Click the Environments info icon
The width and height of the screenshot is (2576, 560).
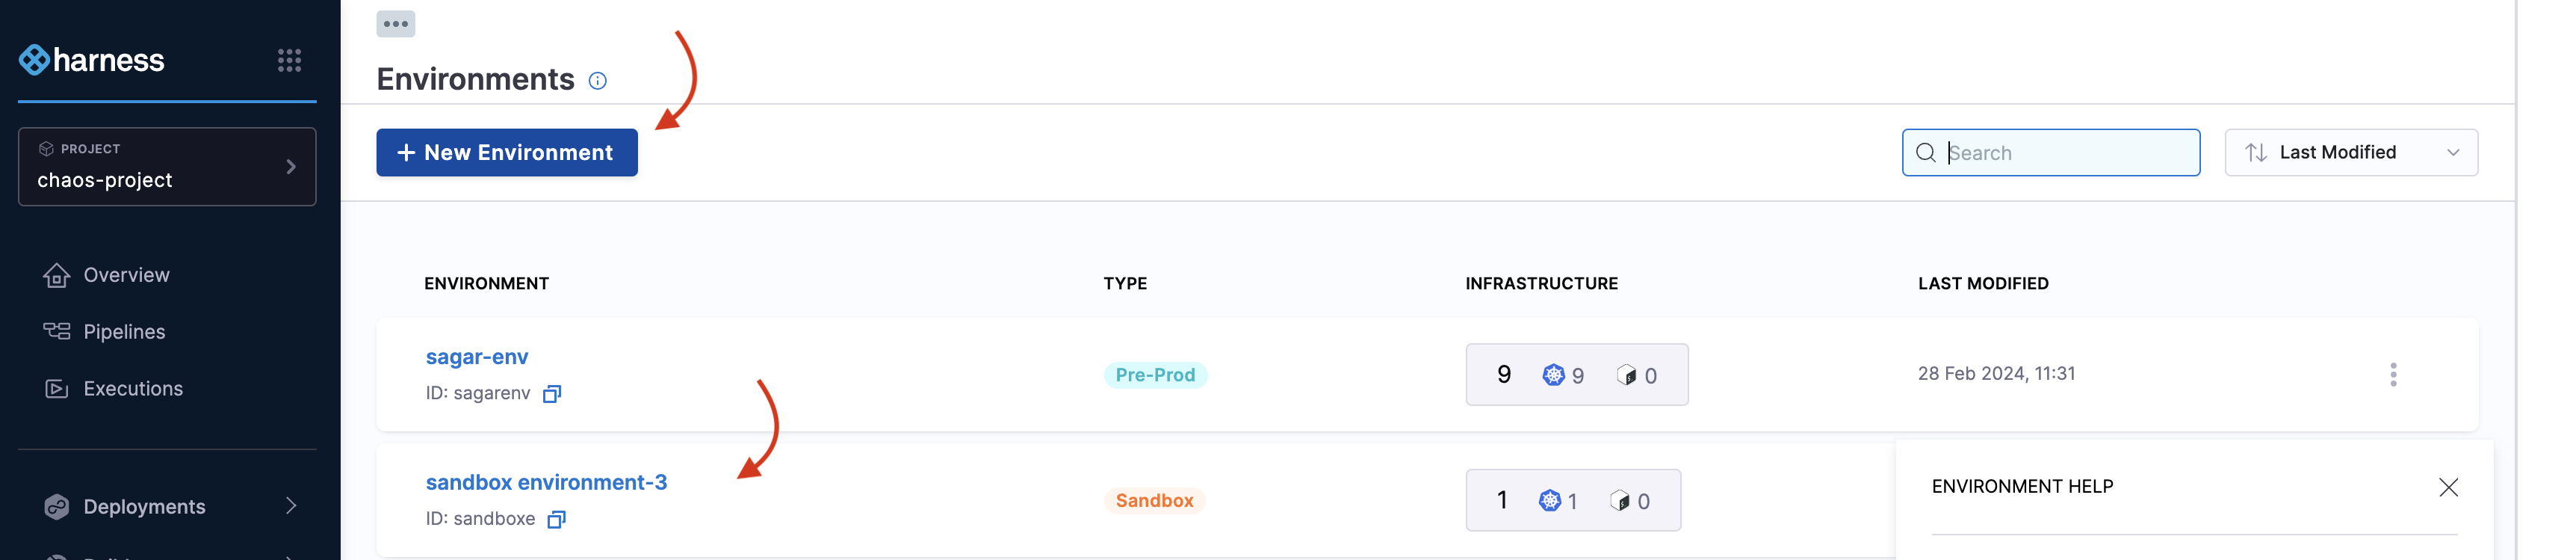(x=597, y=81)
